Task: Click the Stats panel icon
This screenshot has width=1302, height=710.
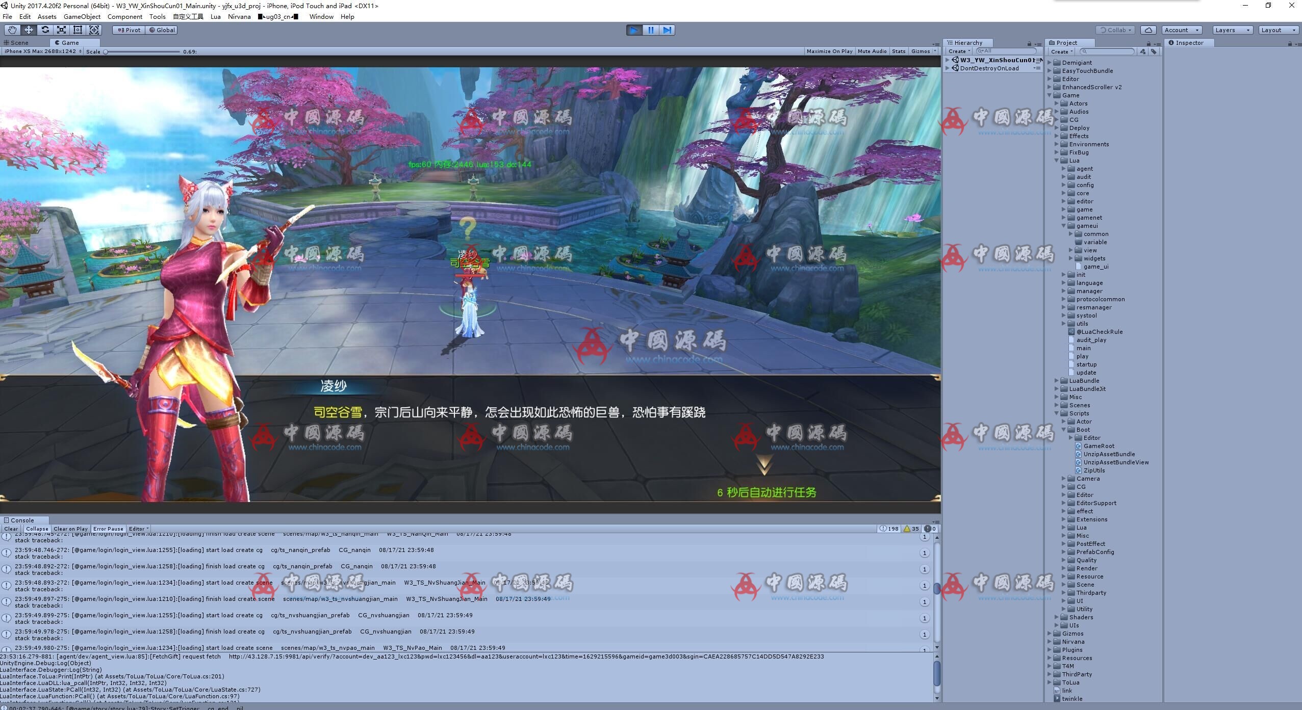Action: pyautogui.click(x=900, y=51)
